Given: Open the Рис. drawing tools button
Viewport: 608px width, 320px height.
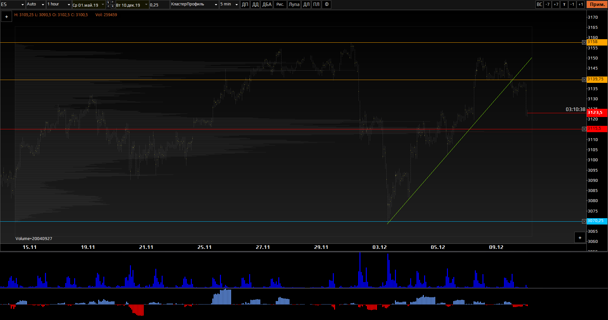Looking at the screenshot, I should [280, 4].
